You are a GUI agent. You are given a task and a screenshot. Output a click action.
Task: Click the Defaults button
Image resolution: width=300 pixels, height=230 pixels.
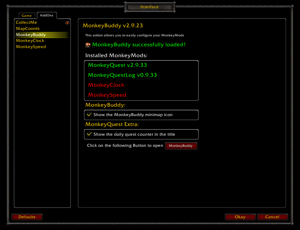tap(27, 217)
